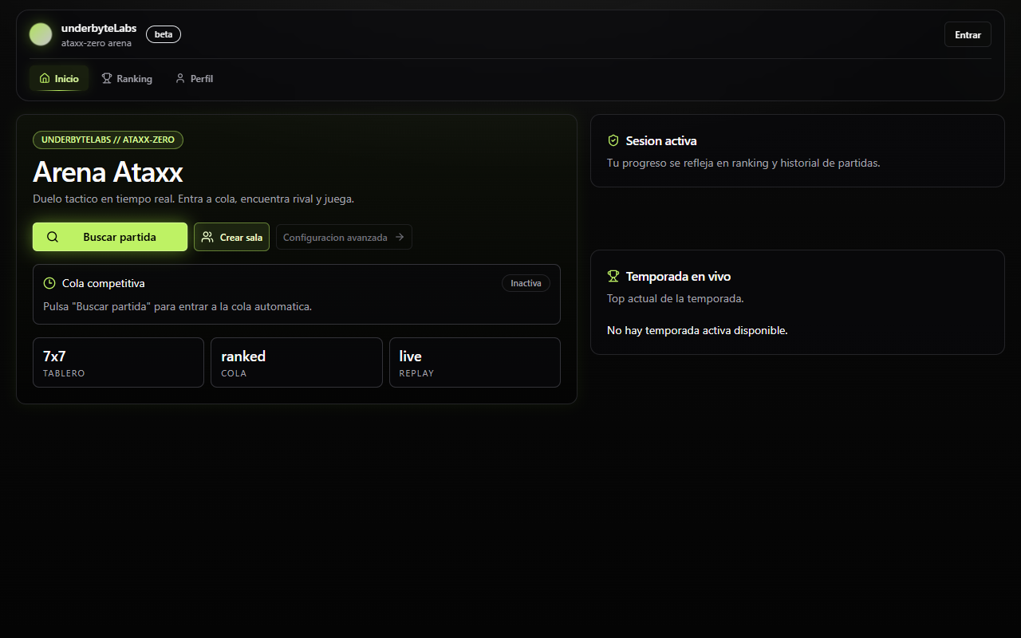Click the clock icon beside Cola competitiva
This screenshot has width=1021, height=638.
pos(49,283)
